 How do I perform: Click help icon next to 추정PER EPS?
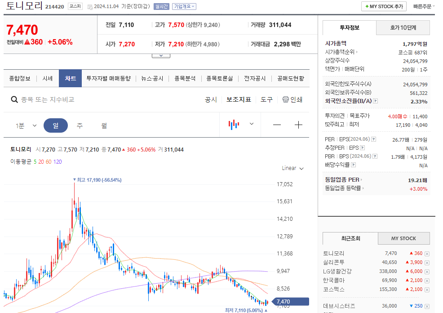363,148
